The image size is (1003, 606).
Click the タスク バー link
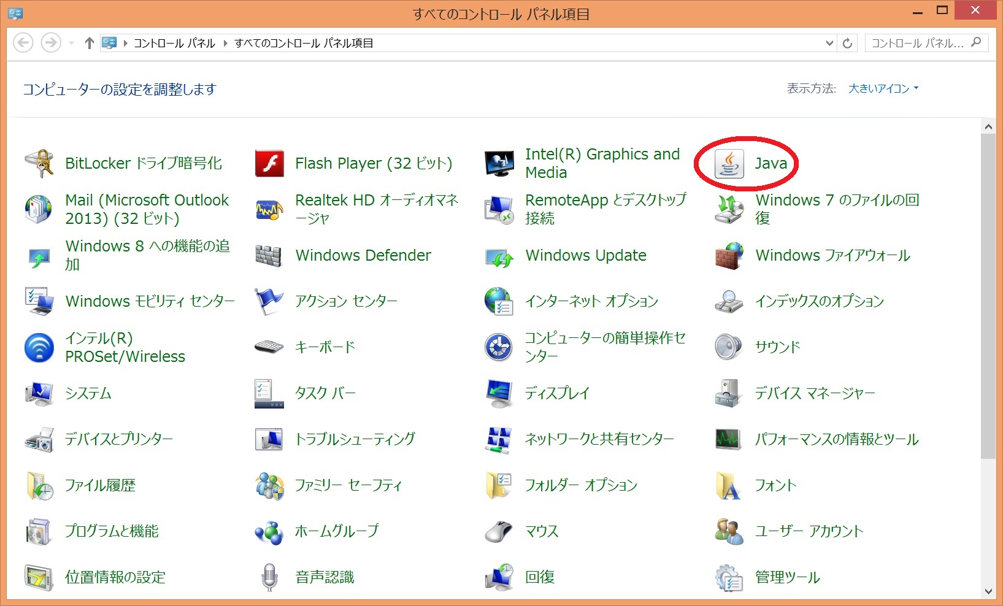326,393
